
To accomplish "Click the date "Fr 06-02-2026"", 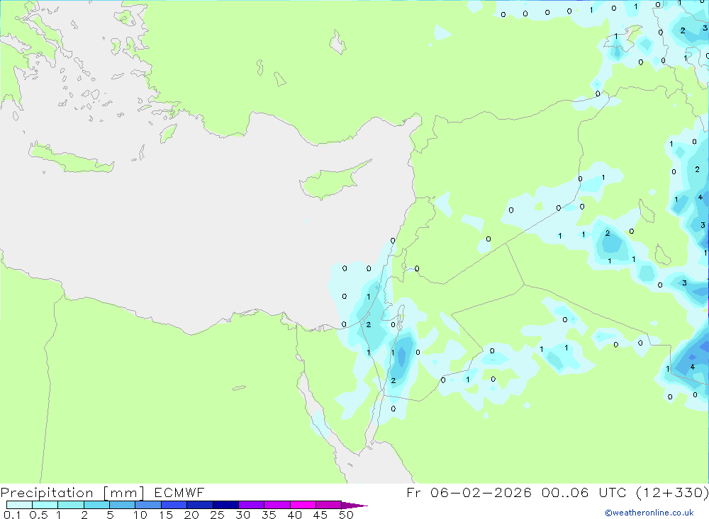I will 469,492.
